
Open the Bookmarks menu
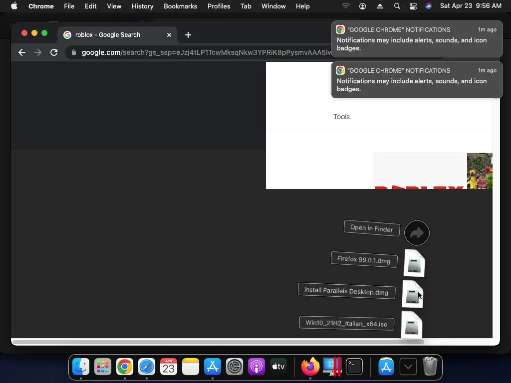tap(180, 6)
